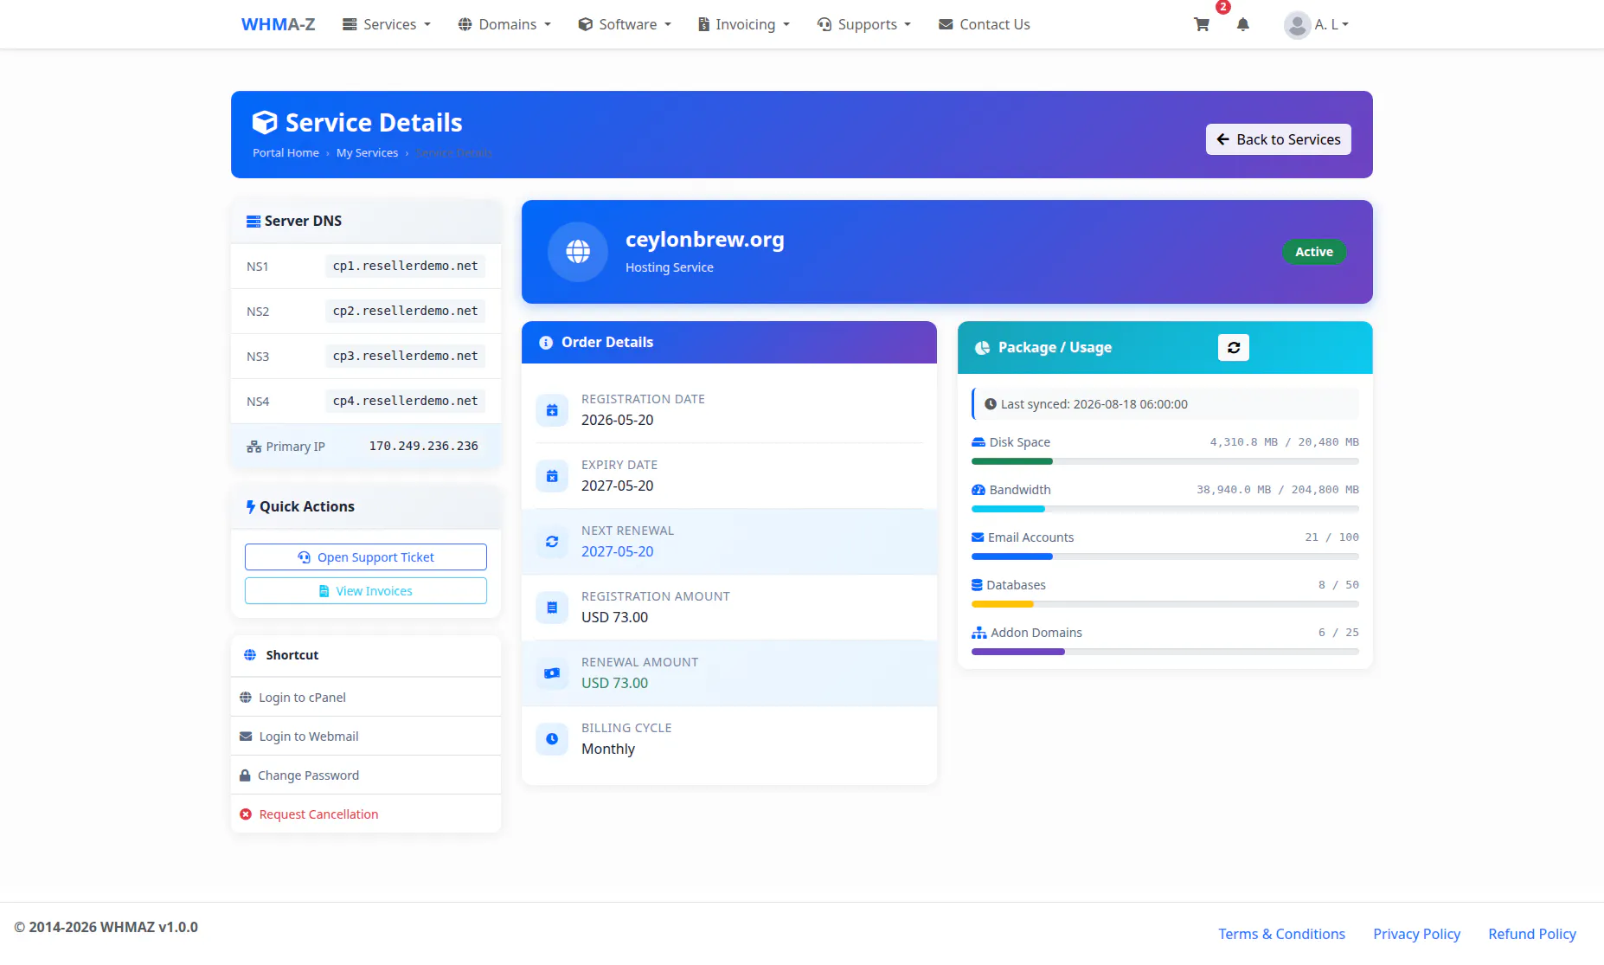The image size is (1604, 965).
Task: Click the USD 73.00 renewal amount
Action: pos(614,684)
